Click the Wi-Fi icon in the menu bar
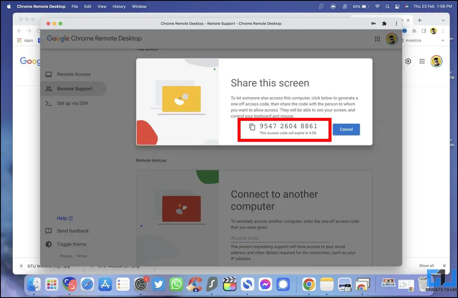 pyautogui.click(x=377, y=7)
